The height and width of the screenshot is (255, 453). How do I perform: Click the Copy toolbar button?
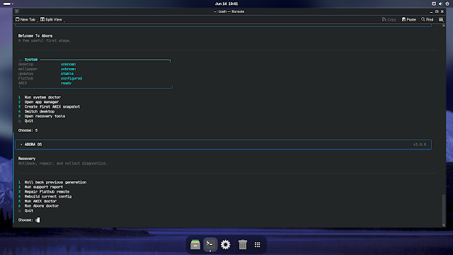tap(389, 19)
